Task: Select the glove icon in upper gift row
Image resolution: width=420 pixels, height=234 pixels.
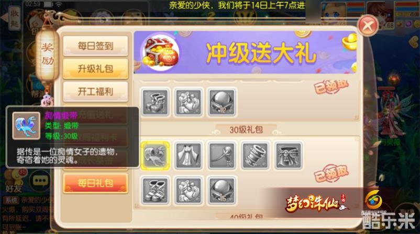Action: coord(189,102)
